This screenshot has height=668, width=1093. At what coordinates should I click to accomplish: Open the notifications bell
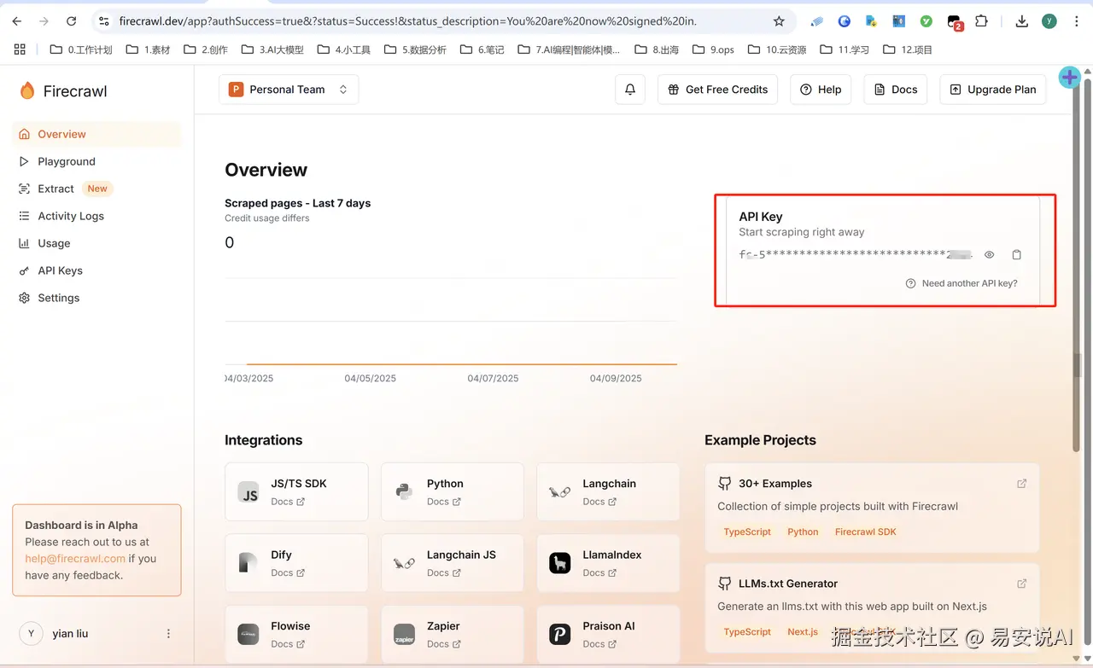(630, 90)
